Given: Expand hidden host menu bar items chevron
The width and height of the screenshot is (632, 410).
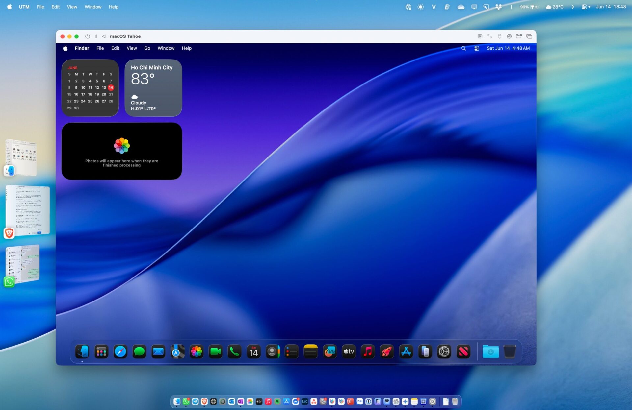Looking at the screenshot, I should [x=573, y=7].
